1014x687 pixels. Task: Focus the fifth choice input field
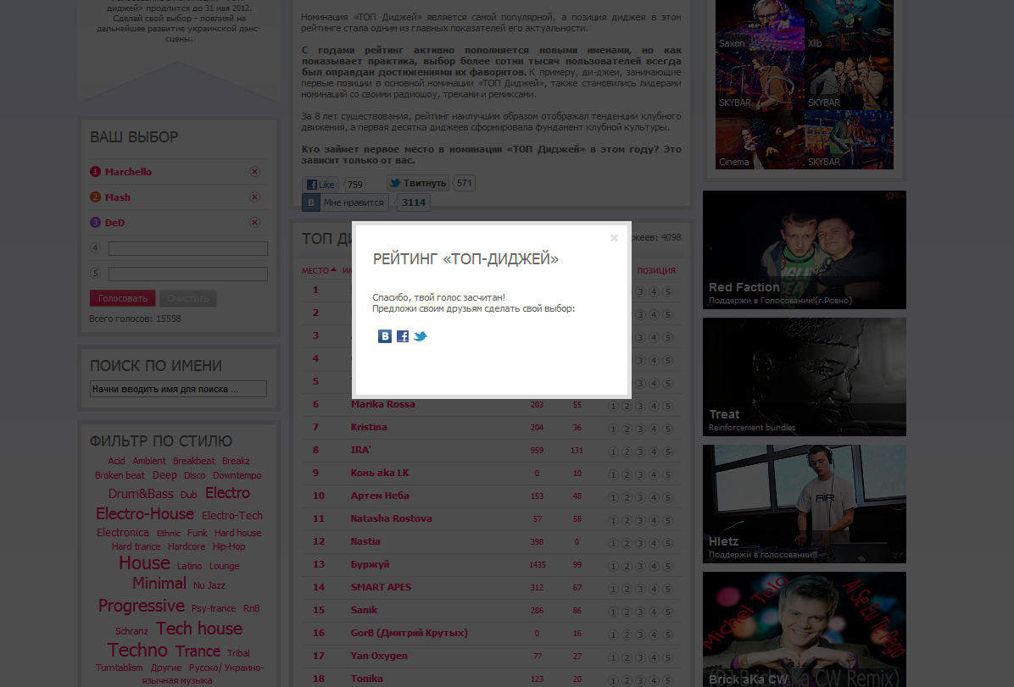point(188,274)
